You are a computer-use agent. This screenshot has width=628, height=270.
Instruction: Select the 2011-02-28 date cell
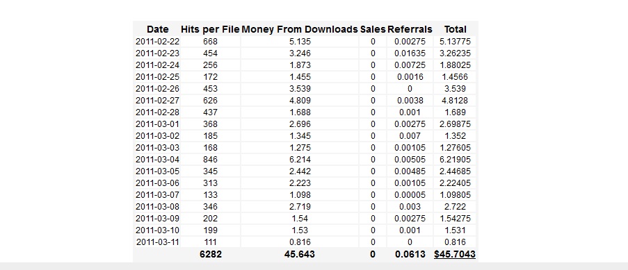(x=157, y=112)
